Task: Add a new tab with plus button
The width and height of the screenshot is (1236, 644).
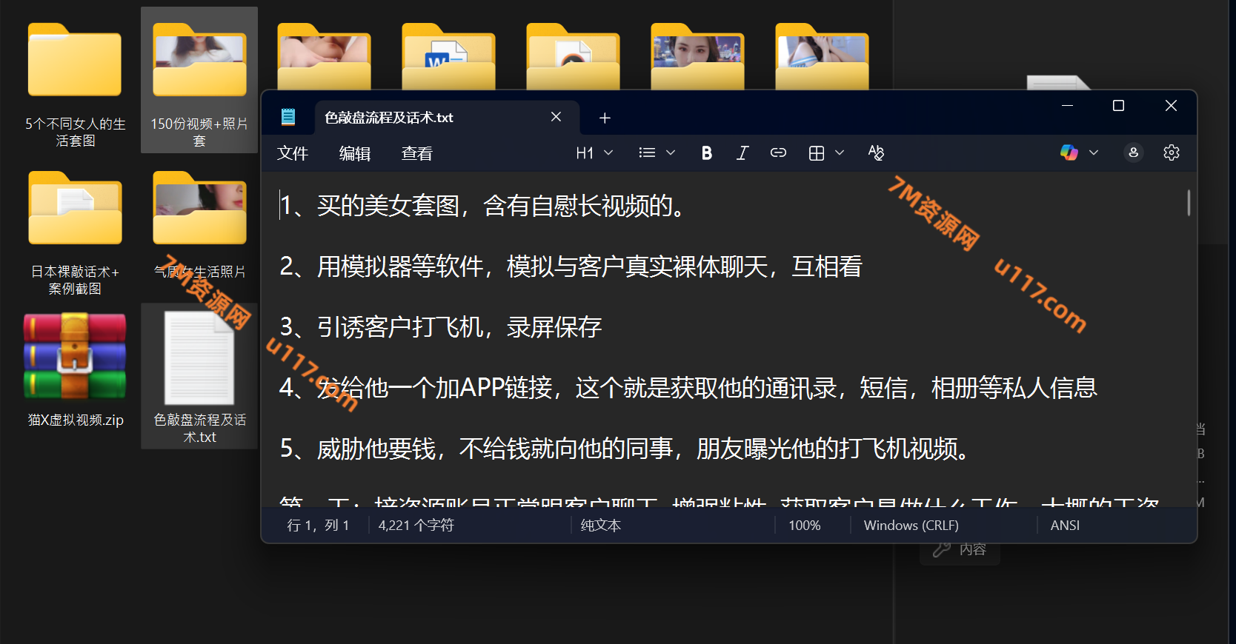Action: click(x=605, y=118)
